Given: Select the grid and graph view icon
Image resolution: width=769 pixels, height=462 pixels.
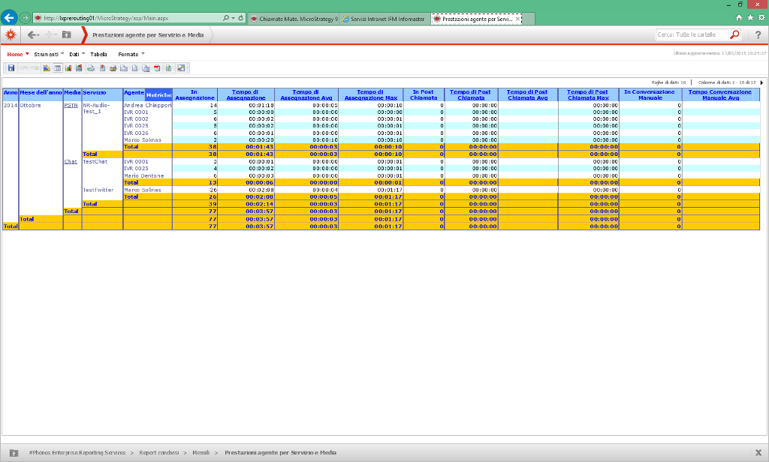Looking at the screenshot, I should pos(79,68).
